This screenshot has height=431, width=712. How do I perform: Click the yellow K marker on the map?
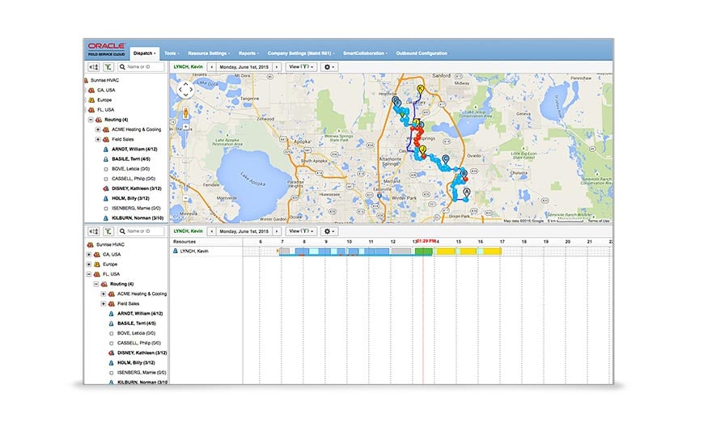420,89
